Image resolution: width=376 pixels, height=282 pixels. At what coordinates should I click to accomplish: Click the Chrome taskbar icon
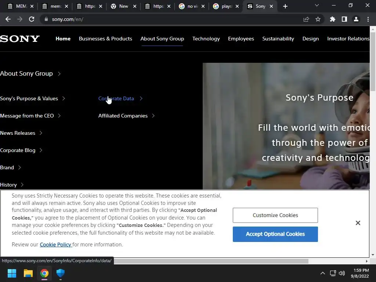pyautogui.click(x=44, y=273)
